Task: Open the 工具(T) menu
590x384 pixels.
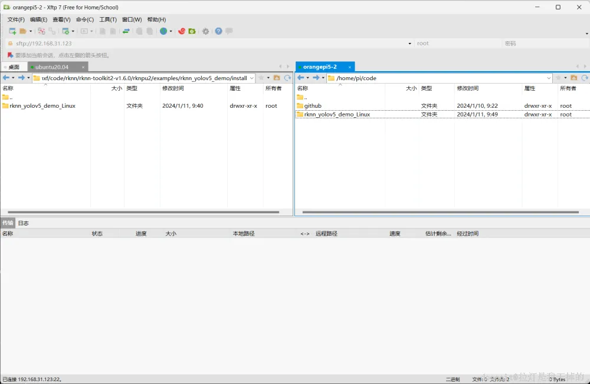Action: pyautogui.click(x=107, y=19)
